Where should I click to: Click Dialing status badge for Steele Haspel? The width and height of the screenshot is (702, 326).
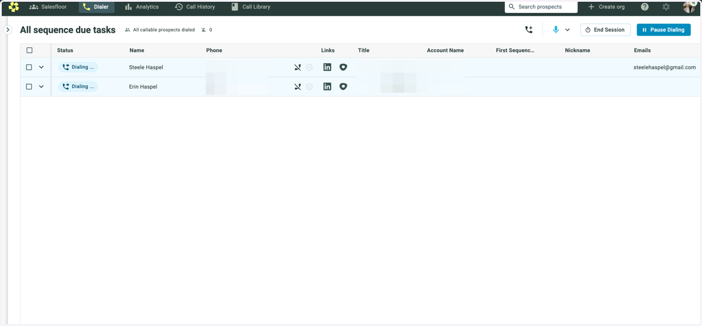tap(78, 67)
